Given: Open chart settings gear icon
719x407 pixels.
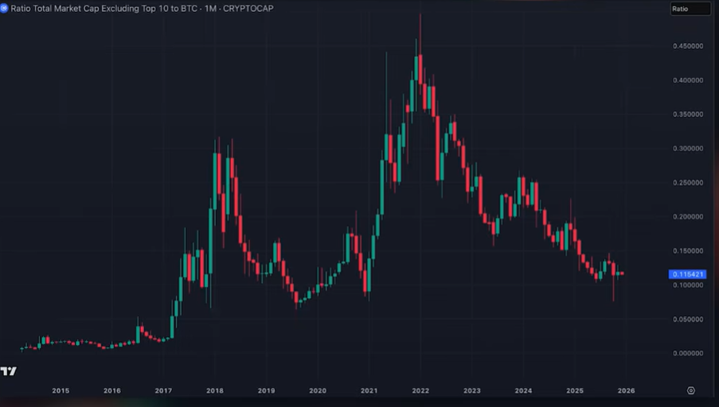Looking at the screenshot, I should coord(690,390).
